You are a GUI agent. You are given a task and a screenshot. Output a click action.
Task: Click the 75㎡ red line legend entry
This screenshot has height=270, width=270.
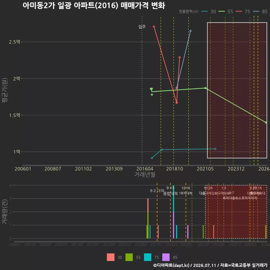pos(243,12)
